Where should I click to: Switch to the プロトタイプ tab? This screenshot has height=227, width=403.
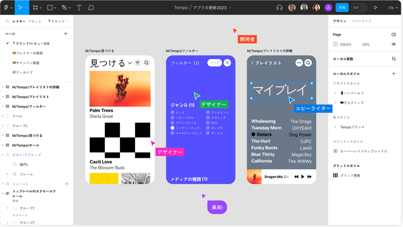(x=361, y=21)
